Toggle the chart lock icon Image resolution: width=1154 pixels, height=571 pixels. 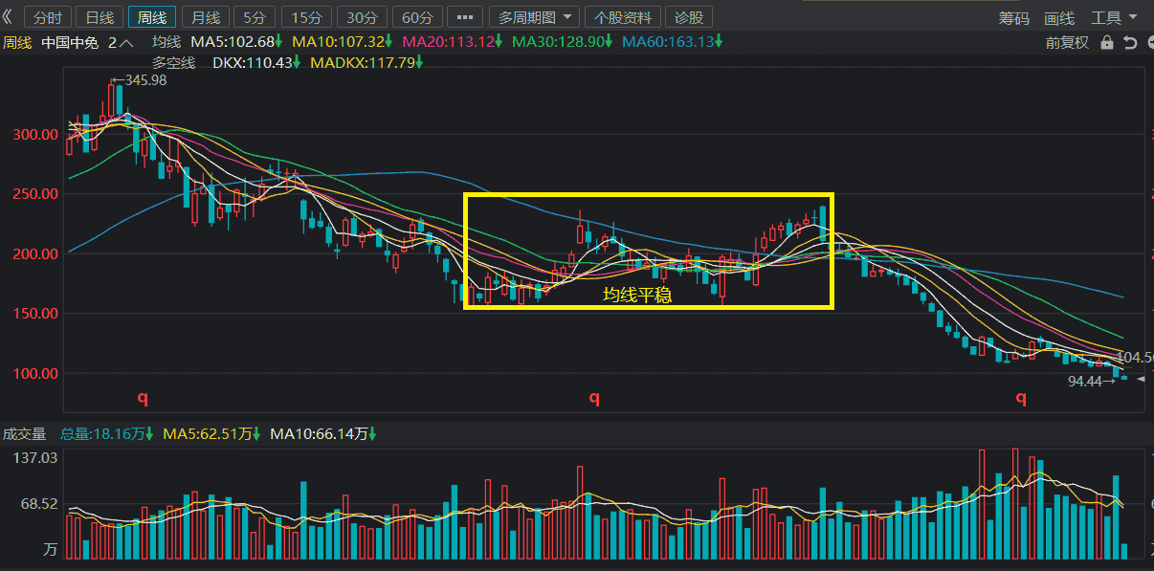pos(1107,42)
